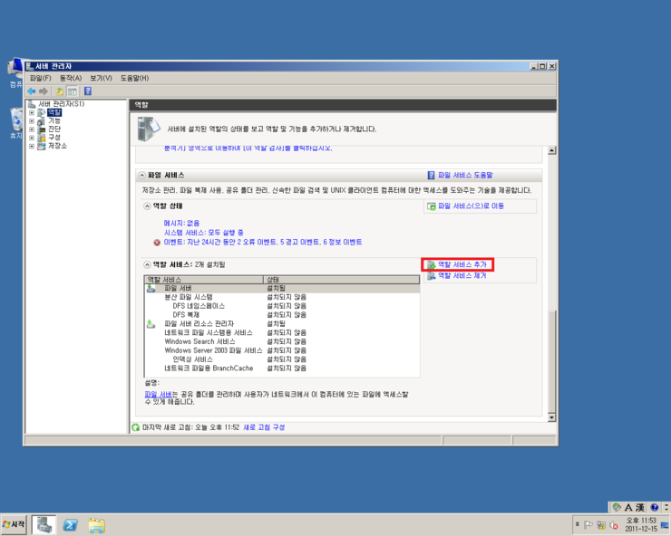This screenshot has height=536, width=671.
Task: Show hidden tray icons arrow
Action: point(578,524)
